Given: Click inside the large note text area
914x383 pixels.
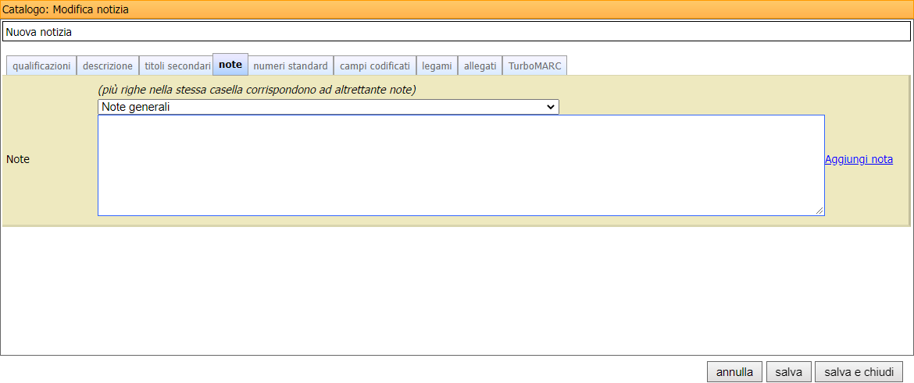Looking at the screenshot, I should click(x=461, y=165).
